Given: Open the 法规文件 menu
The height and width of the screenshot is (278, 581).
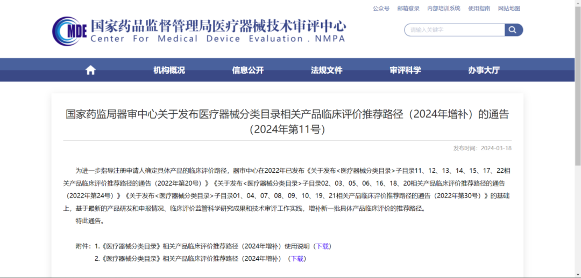Looking at the screenshot, I should [x=327, y=70].
